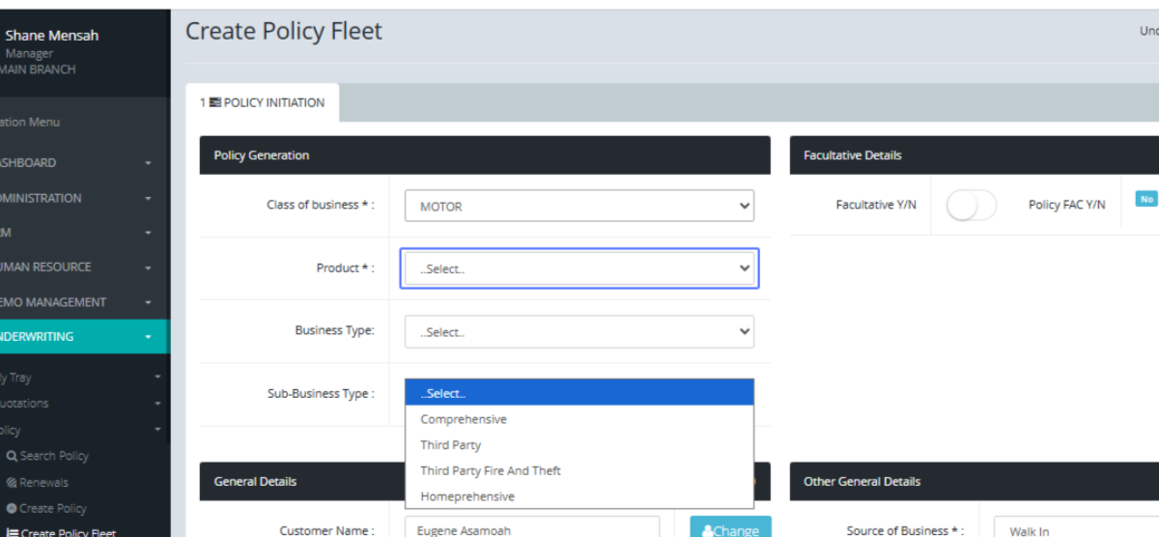Select the Third Party option
Image resolution: width=1159 pixels, height=537 pixels.
(x=450, y=445)
